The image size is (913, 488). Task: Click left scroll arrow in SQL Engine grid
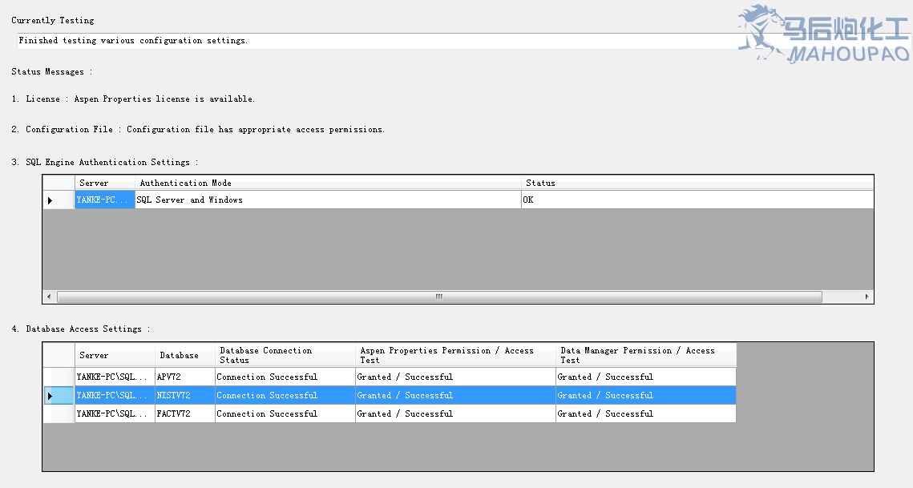coord(49,297)
